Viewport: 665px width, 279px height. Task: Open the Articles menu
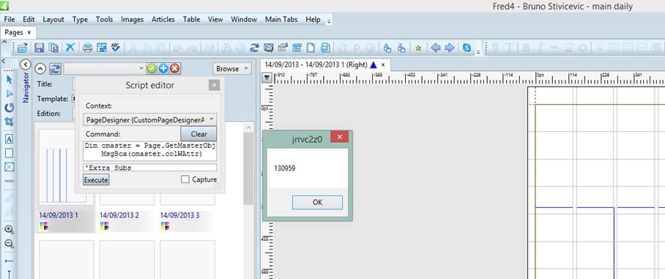coord(163,20)
